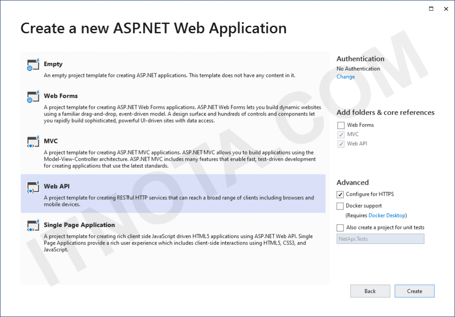Click the Create button

point(414,291)
